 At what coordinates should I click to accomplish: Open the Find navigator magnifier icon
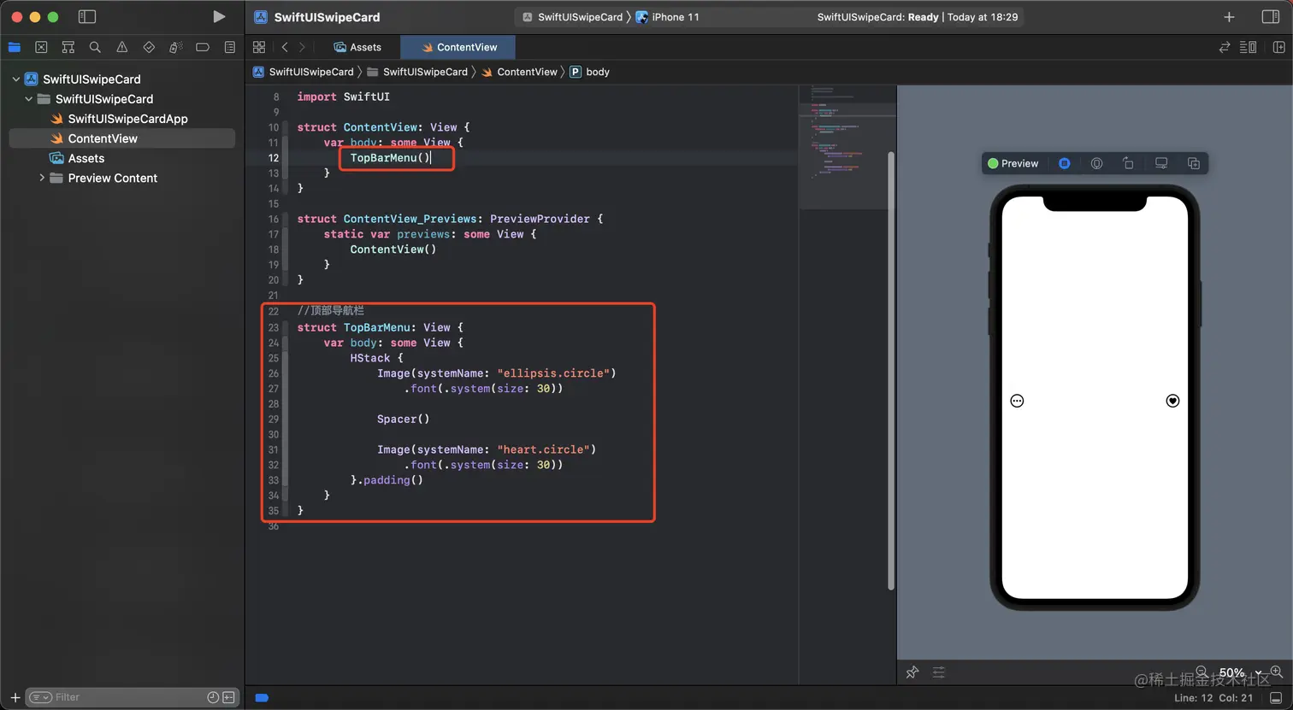point(95,47)
